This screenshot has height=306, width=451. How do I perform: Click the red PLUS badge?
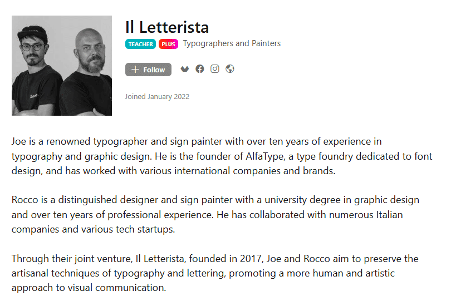pos(168,44)
